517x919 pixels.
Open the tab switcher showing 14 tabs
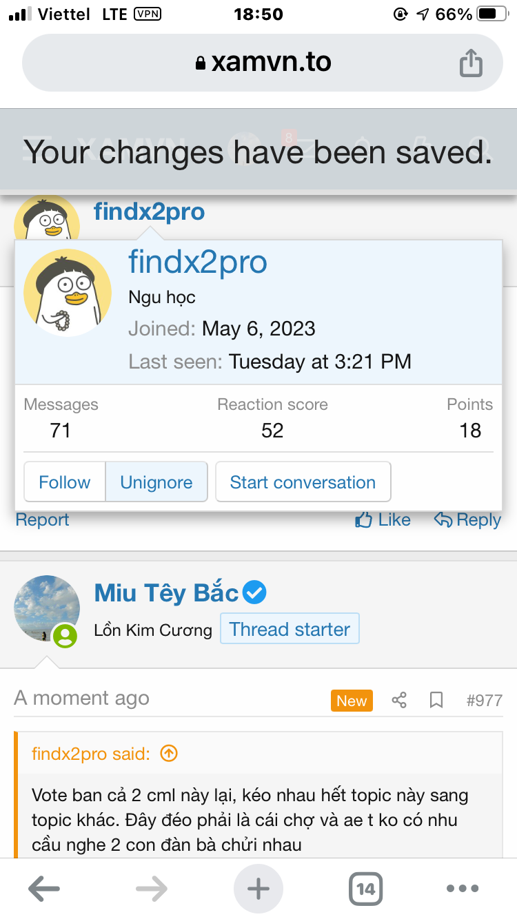coord(365,889)
